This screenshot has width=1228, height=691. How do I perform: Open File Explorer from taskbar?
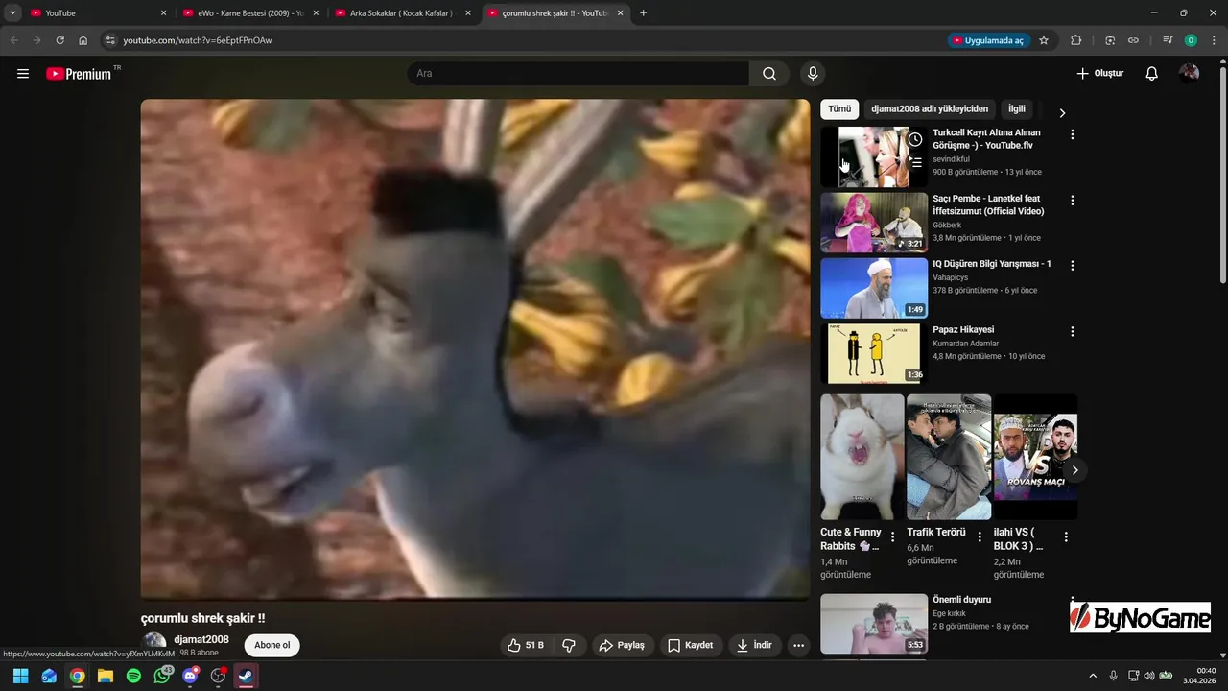(x=106, y=676)
